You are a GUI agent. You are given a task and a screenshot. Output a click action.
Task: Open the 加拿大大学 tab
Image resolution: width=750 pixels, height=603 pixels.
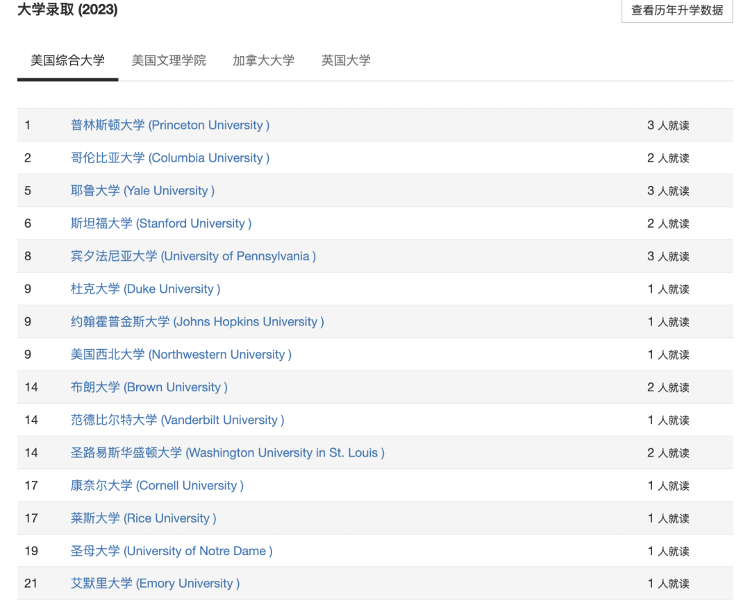click(x=263, y=60)
